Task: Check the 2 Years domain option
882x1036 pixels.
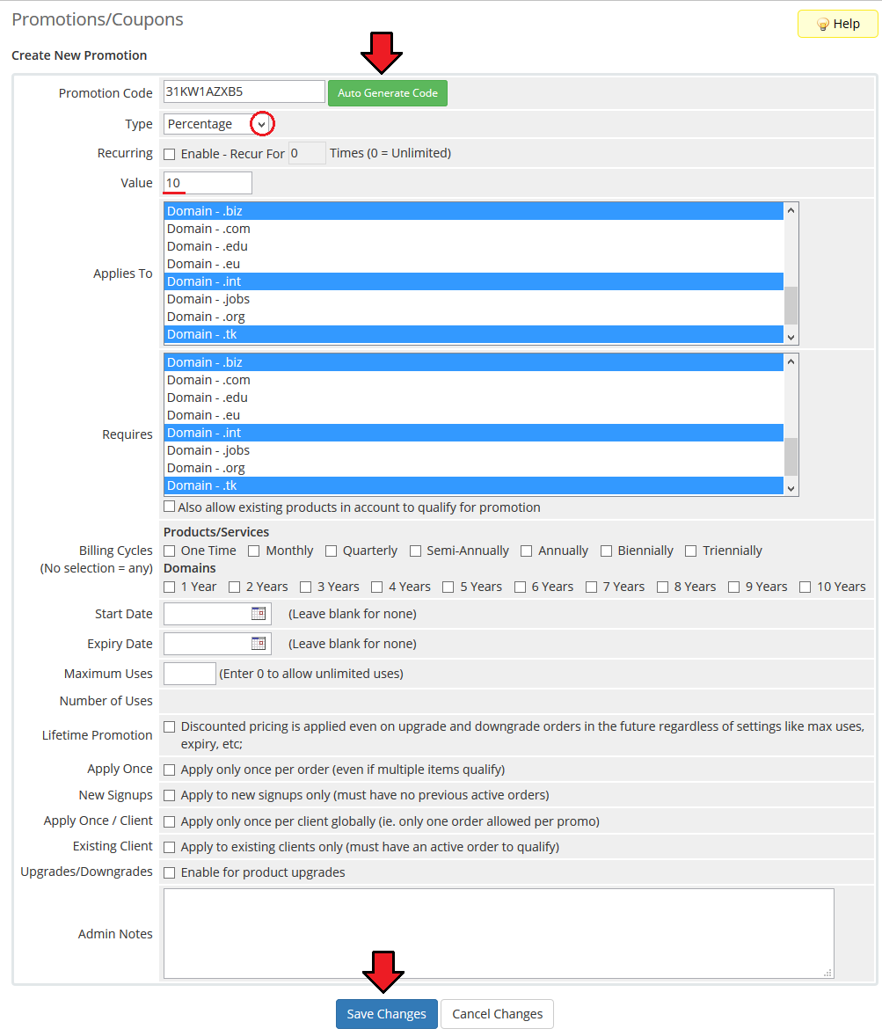Action: [x=235, y=587]
